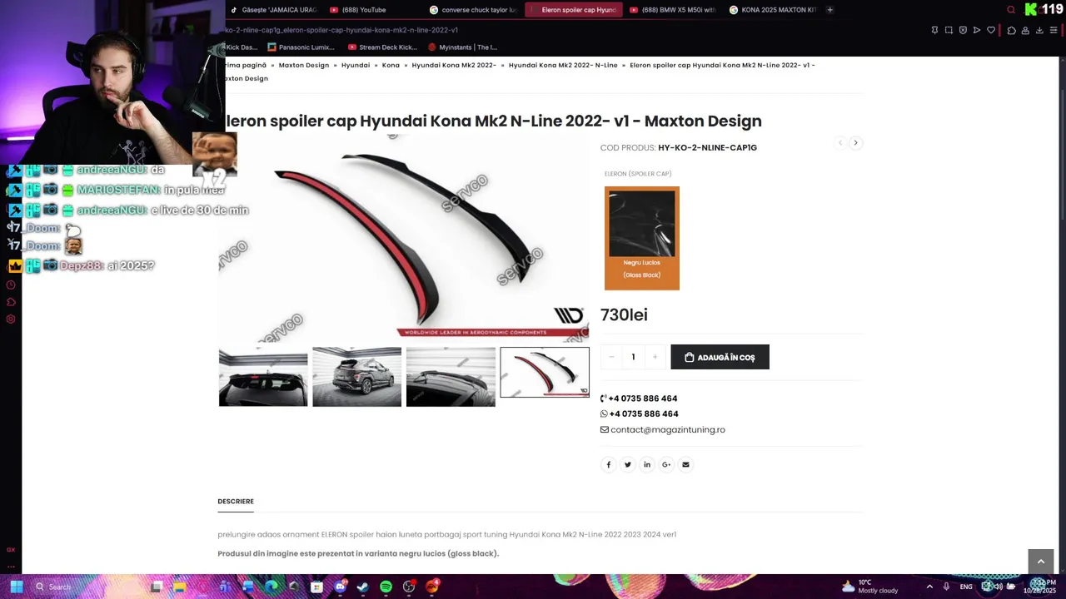Image resolution: width=1066 pixels, height=599 pixels.
Task: Decrease quantity with minus button
Action: tap(611, 357)
